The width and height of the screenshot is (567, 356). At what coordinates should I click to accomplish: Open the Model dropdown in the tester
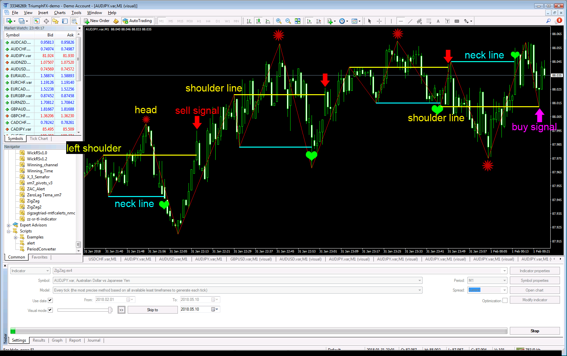[420, 290]
